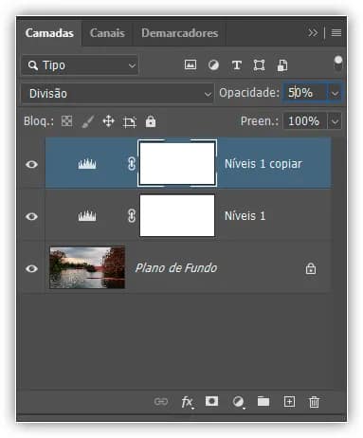Prevent artboard auto-nesting lock icon
This screenshot has height=438, width=363.
[130, 121]
